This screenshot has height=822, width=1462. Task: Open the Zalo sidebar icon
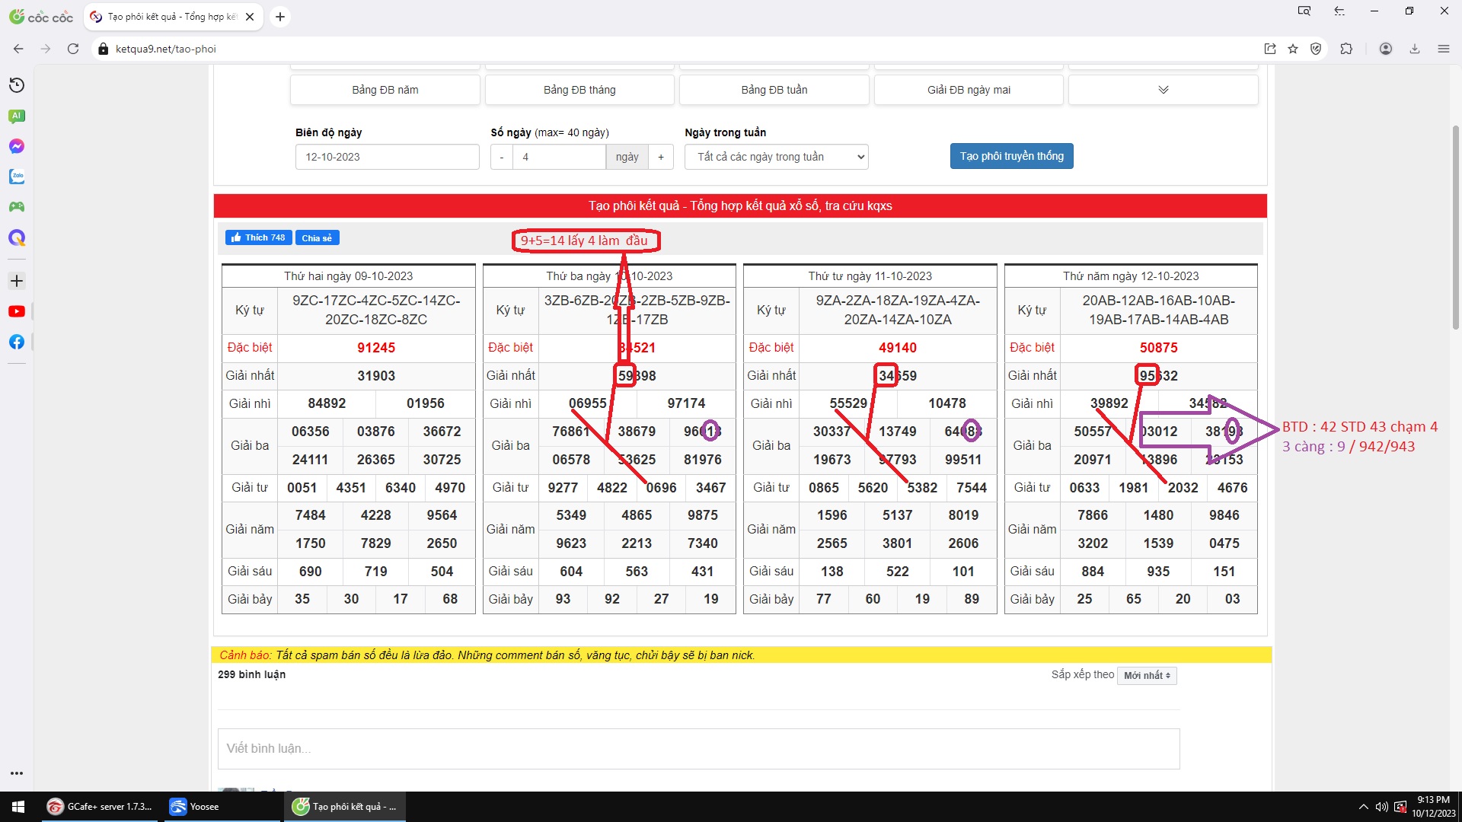click(x=17, y=177)
